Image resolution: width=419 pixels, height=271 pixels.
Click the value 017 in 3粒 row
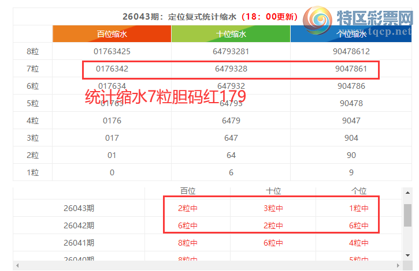tap(112, 138)
